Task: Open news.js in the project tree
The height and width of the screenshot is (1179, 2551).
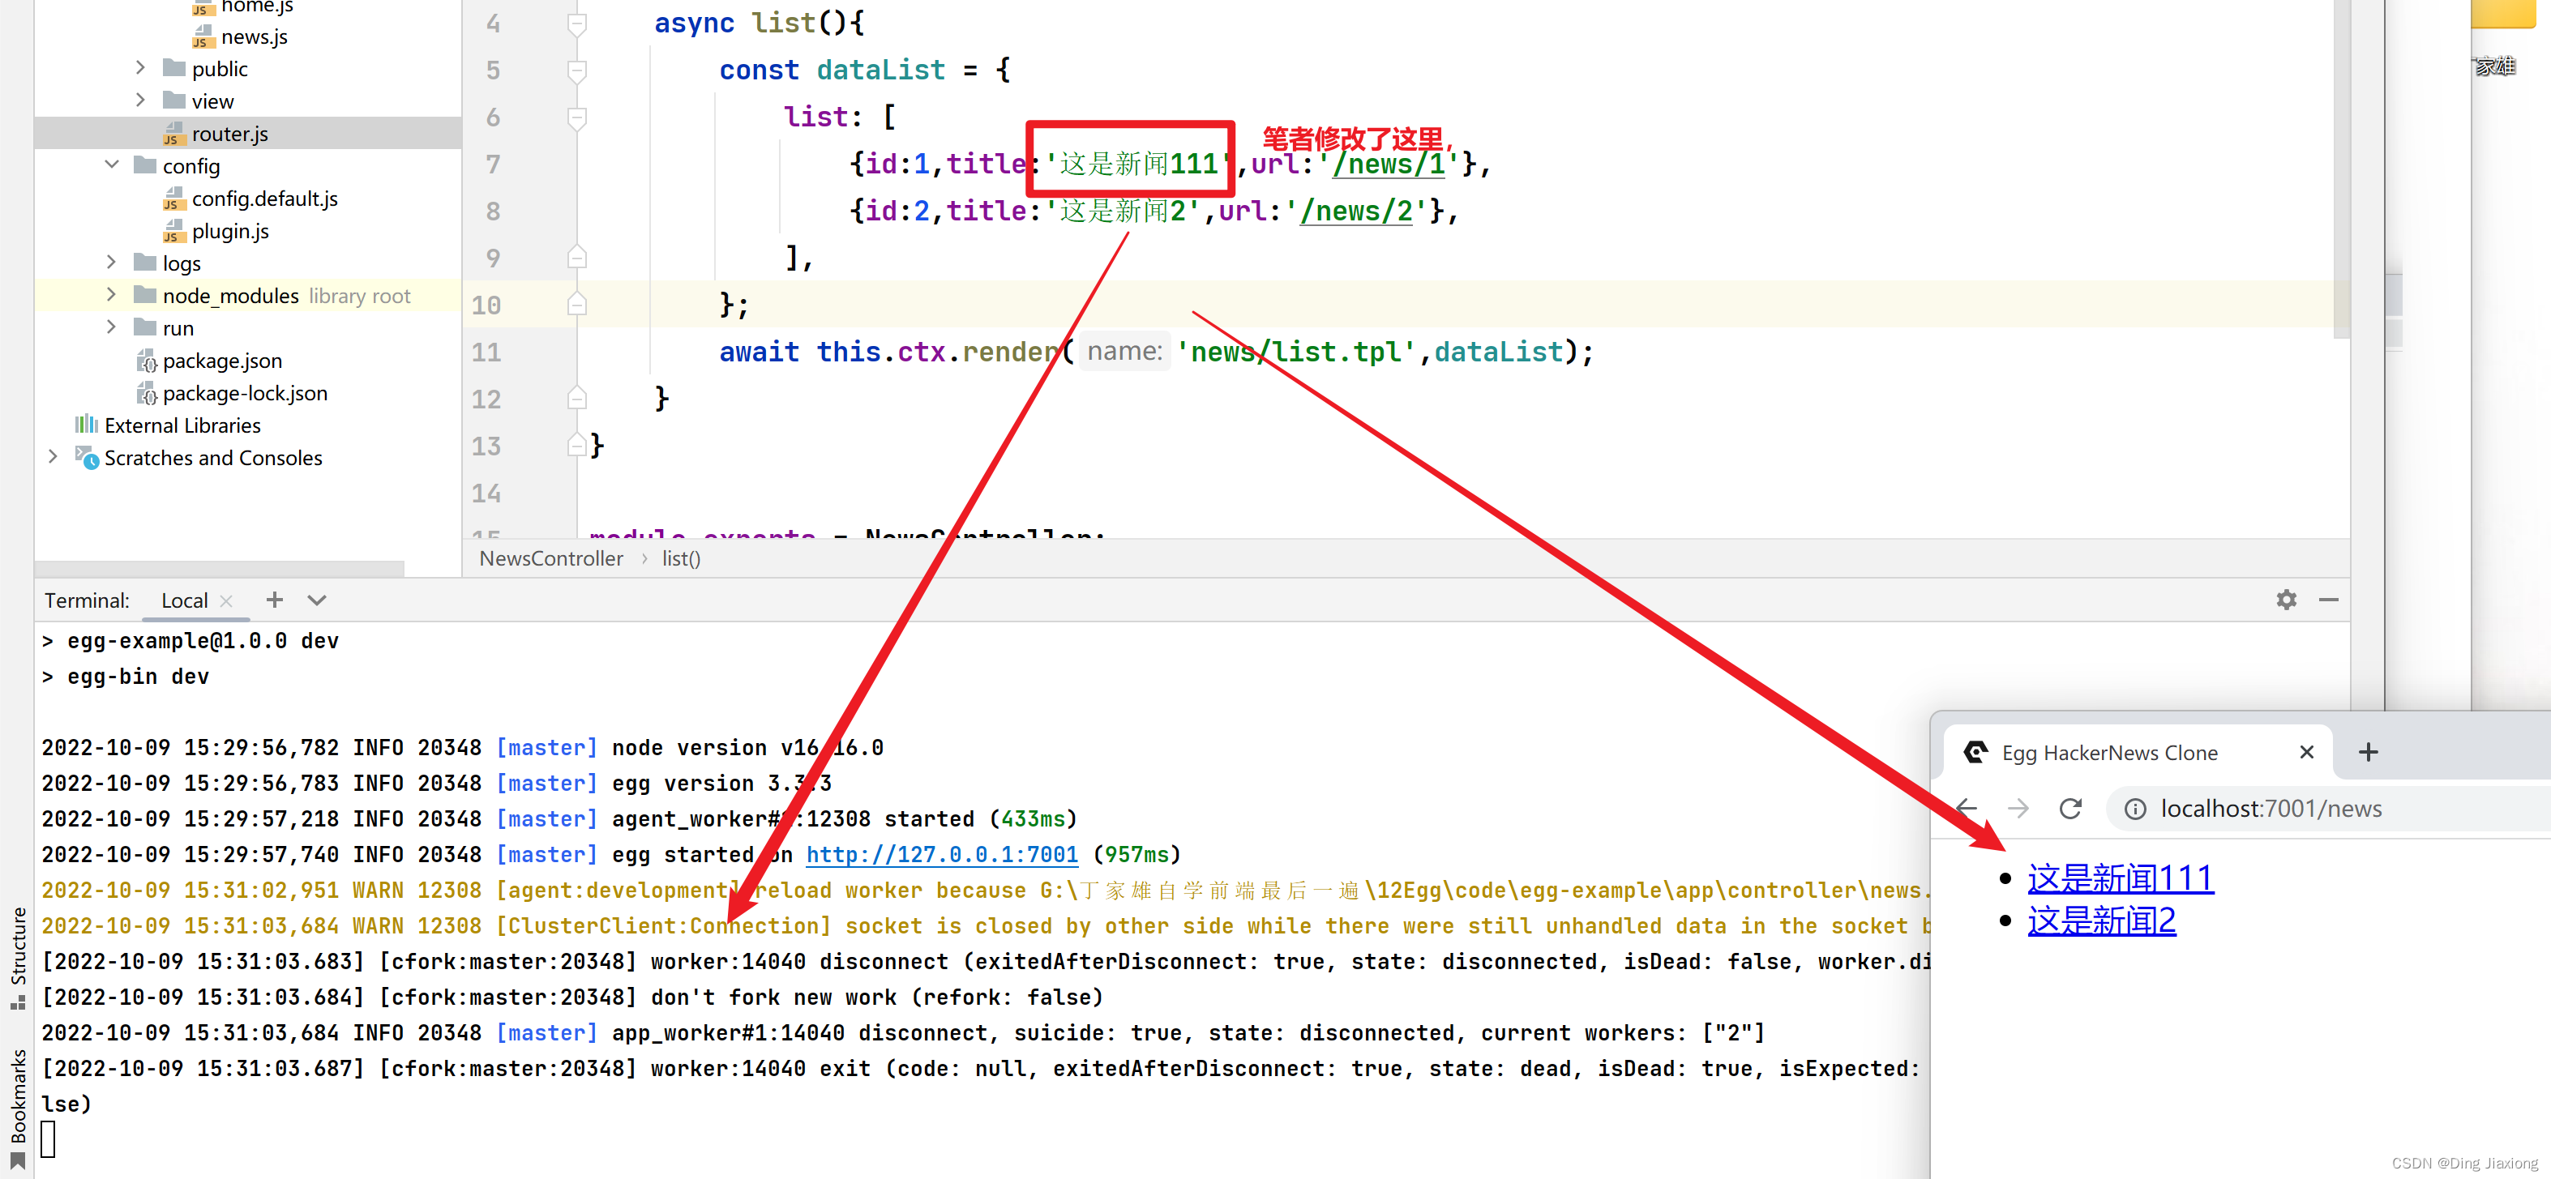Action: pos(255,36)
